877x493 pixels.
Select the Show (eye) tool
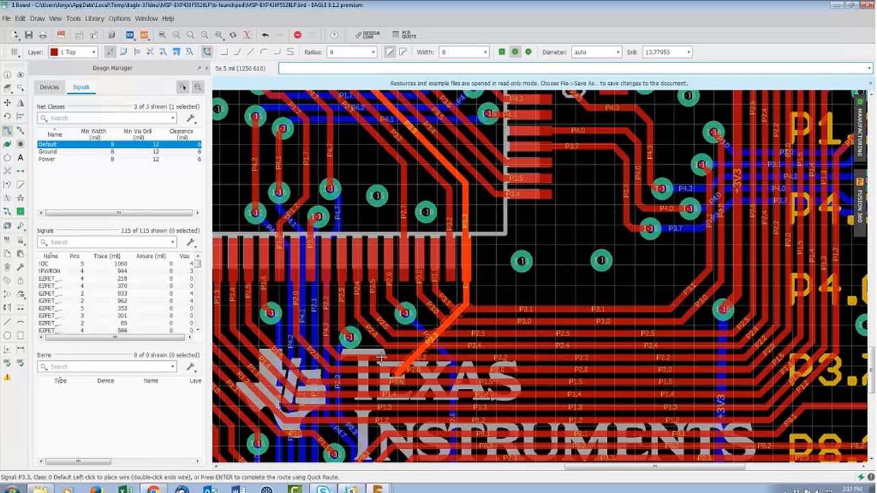pos(21,75)
